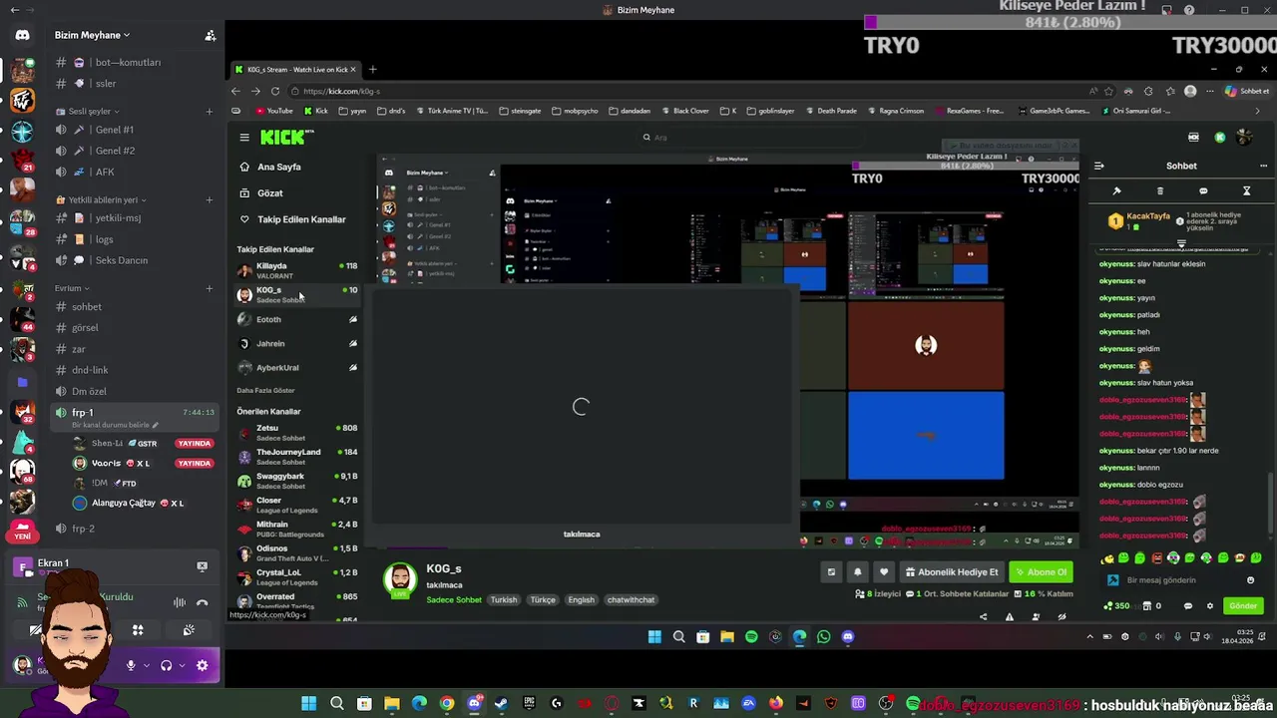Expand Bizim Meyhane server dropdown menu

pos(92,35)
